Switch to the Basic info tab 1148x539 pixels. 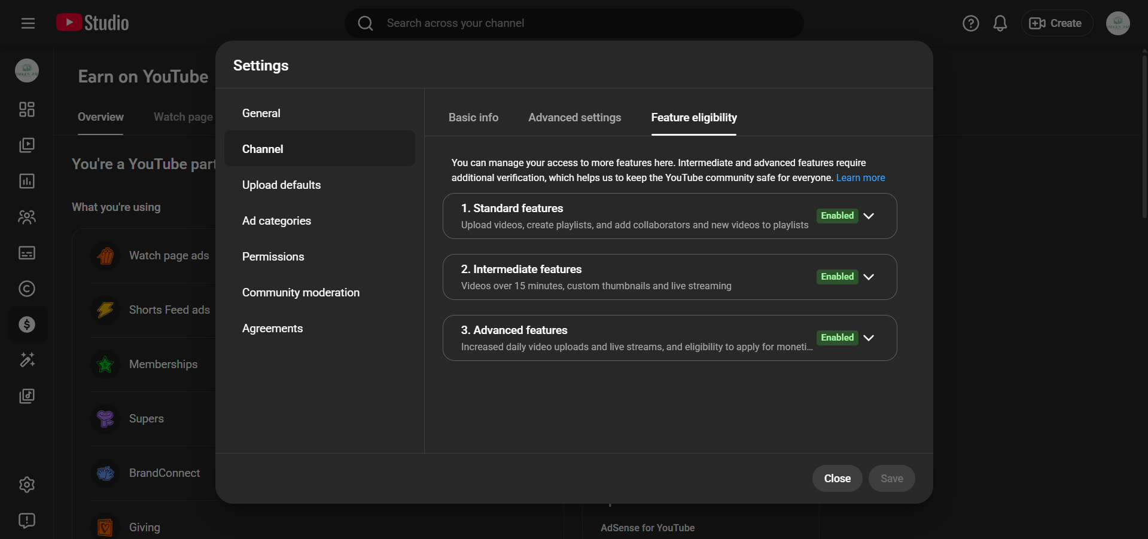pyautogui.click(x=473, y=118)
